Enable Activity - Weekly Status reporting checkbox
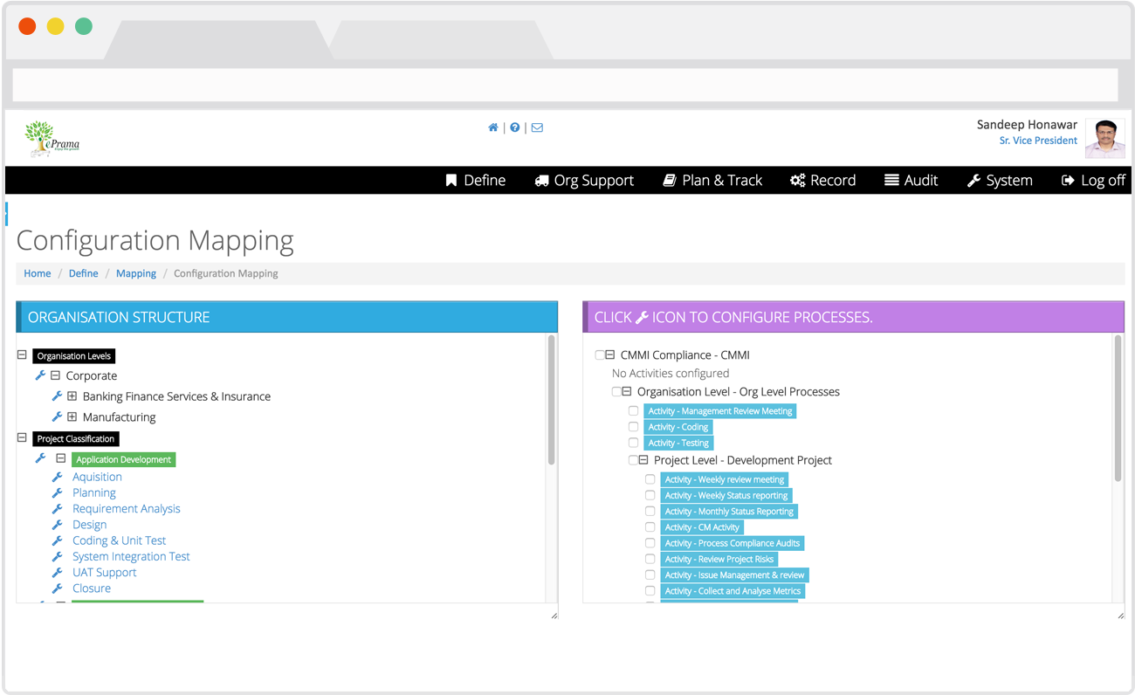1135x695 pixels. tap(650, 495)
